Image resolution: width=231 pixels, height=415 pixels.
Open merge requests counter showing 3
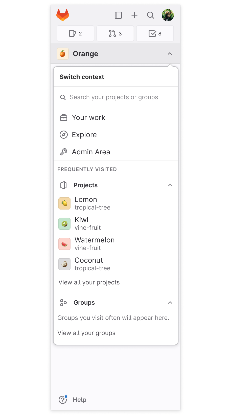[115, 33]
